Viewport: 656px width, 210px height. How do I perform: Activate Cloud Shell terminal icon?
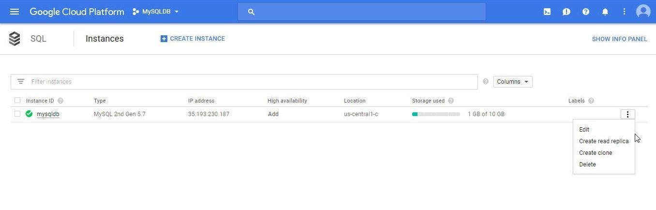[547, 12]
